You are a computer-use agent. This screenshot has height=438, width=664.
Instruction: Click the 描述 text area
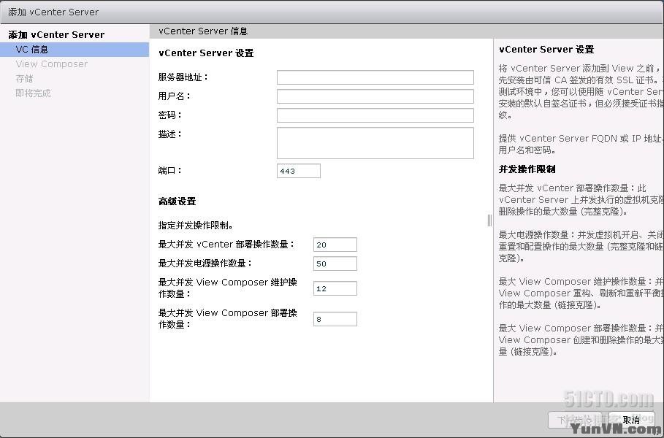(375, 143)
